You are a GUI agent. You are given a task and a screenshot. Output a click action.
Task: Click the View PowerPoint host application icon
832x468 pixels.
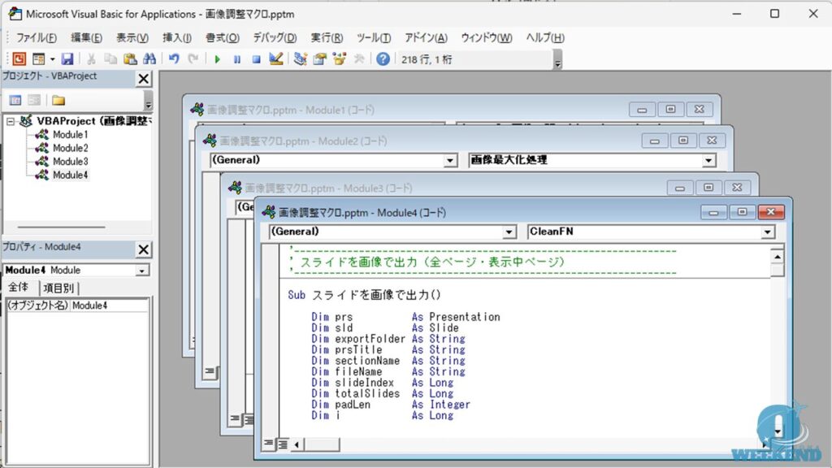pos(19,58)
